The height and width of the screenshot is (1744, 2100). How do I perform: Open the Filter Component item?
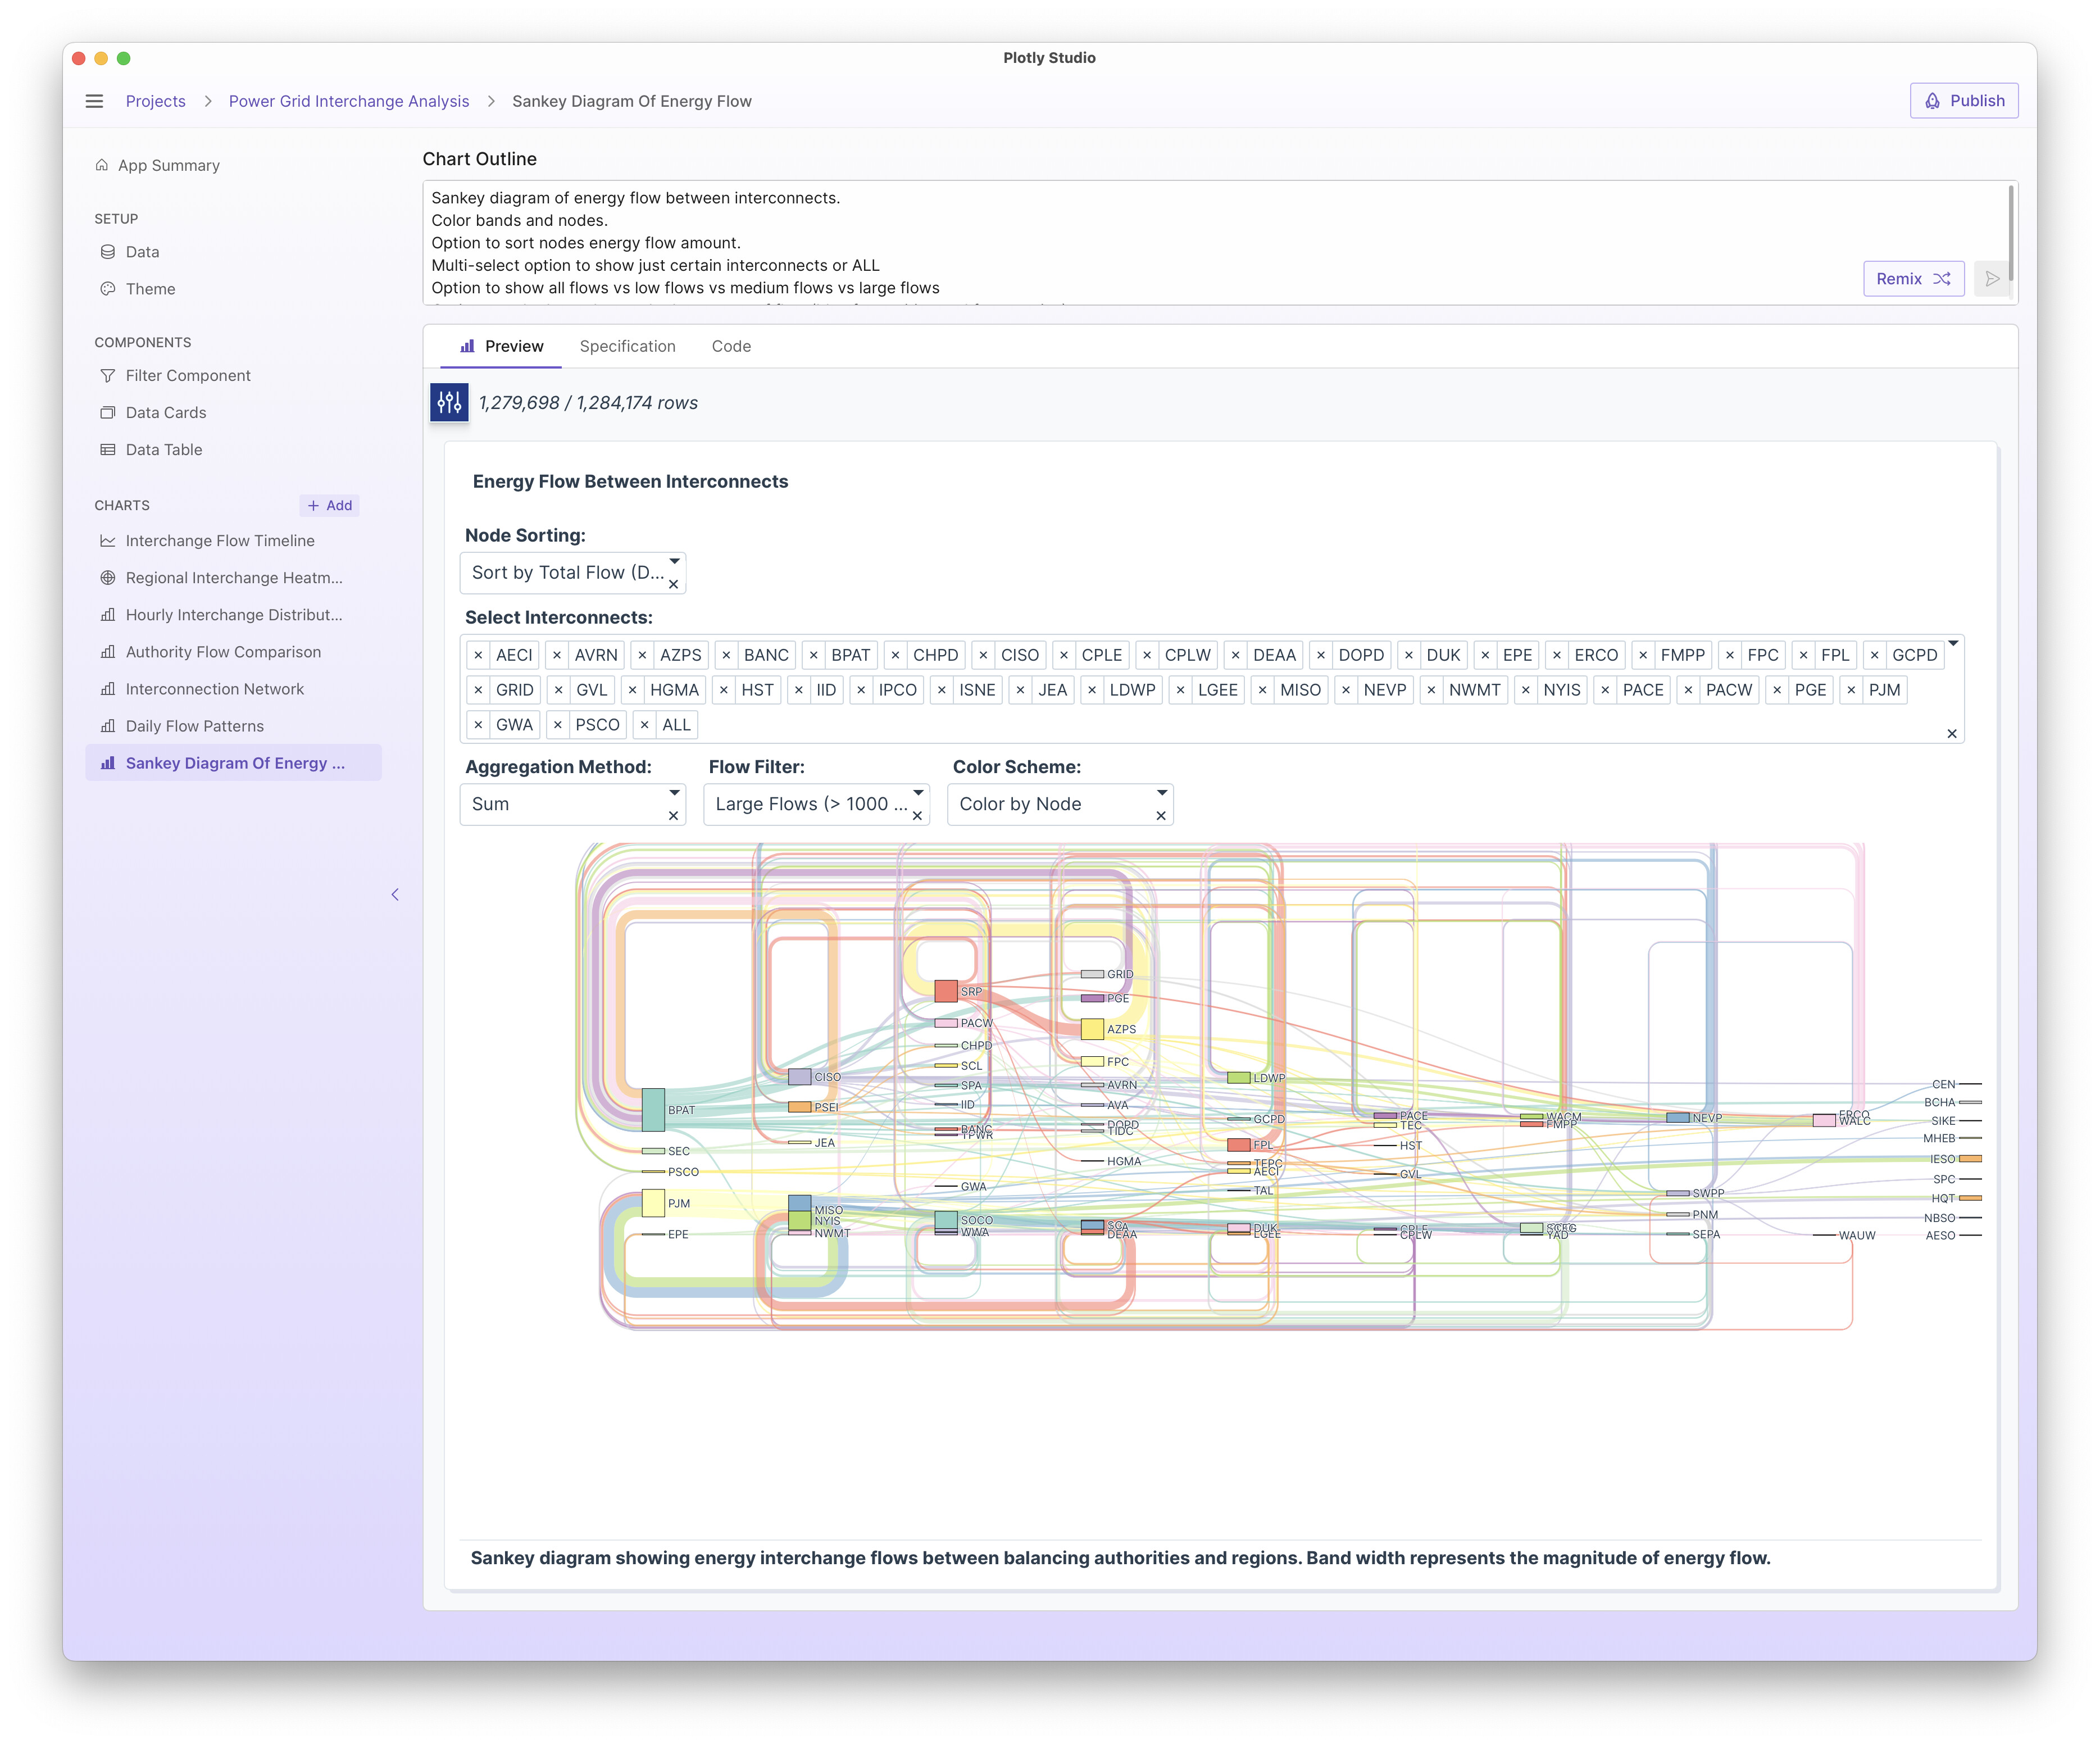tap(187, 375)
